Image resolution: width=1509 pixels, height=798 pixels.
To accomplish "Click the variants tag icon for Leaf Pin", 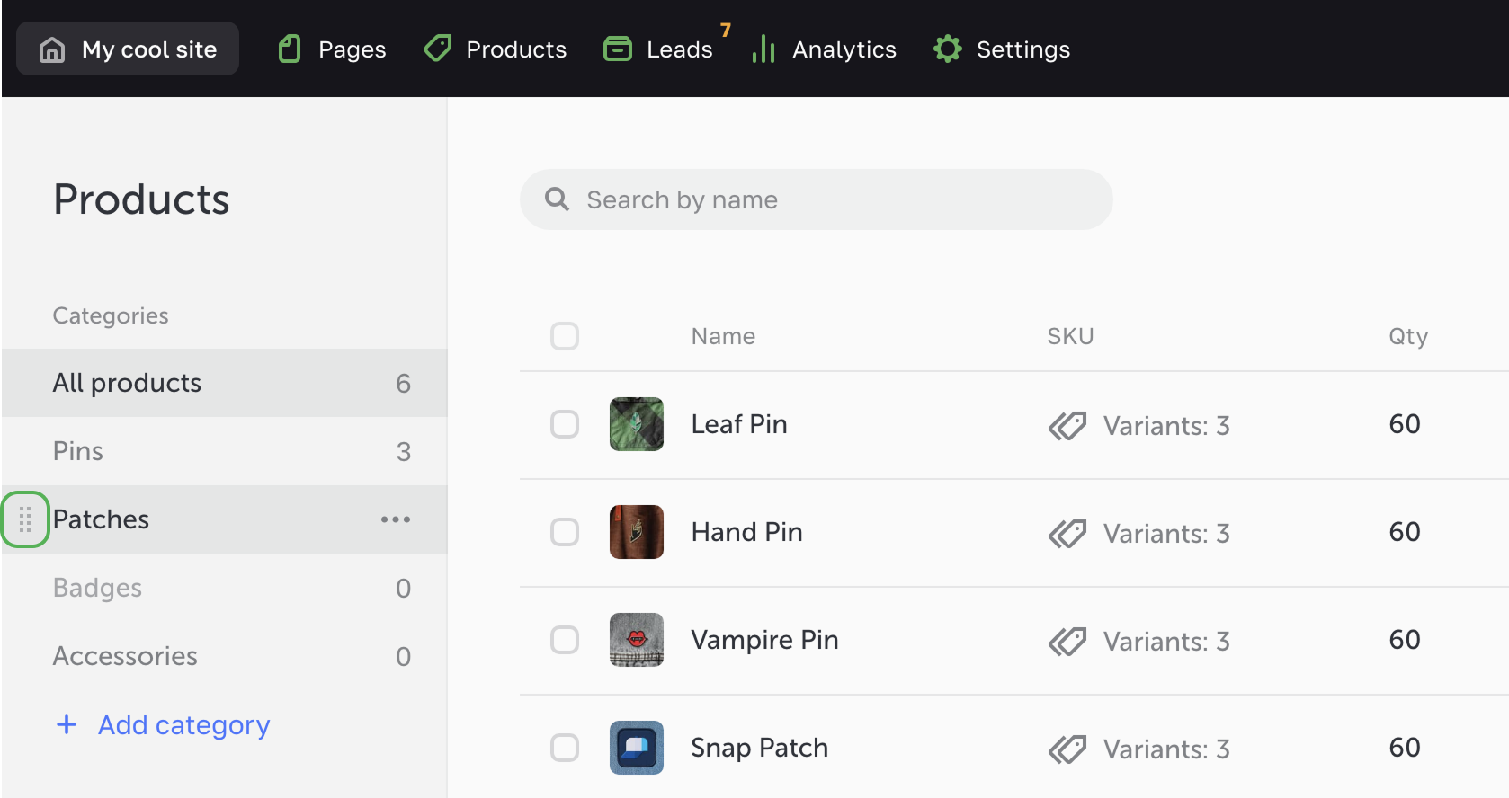I will pos(1067,425).
